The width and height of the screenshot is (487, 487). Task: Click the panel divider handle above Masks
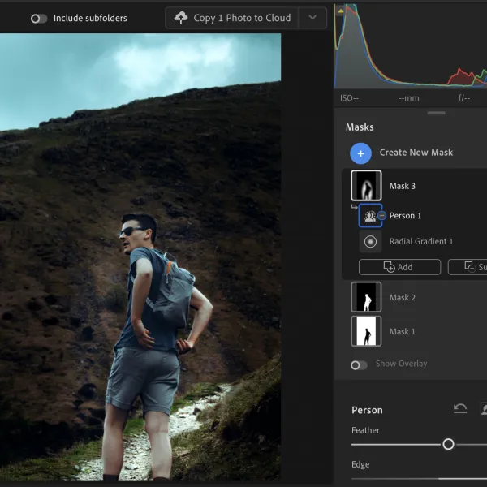pos(436,113)
